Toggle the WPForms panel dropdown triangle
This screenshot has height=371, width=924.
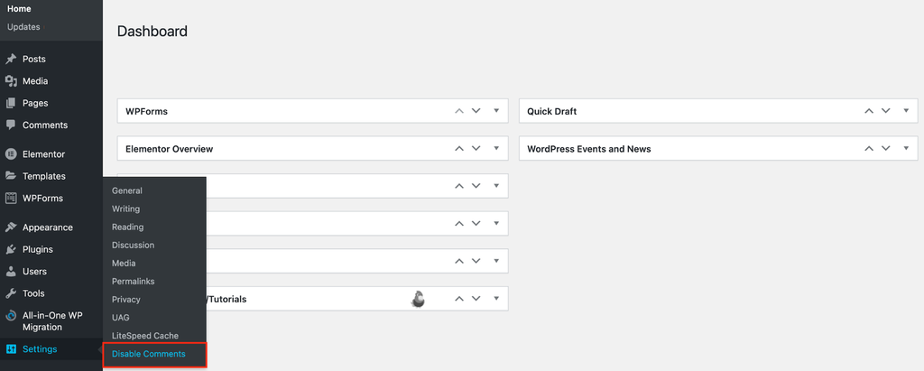point(496,111)
